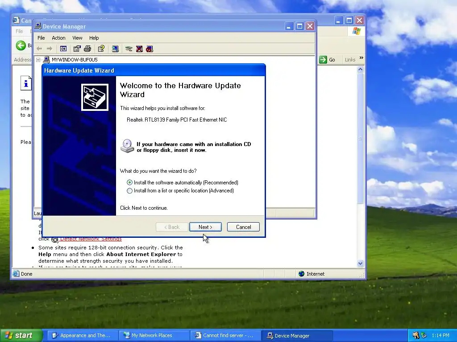Click the IE page icon beside Done
Image resolution: width=457 pixels, height=342 pixels.
(16, 274)
